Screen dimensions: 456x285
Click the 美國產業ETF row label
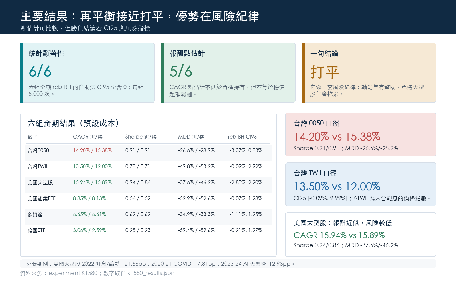click(42, 198)
